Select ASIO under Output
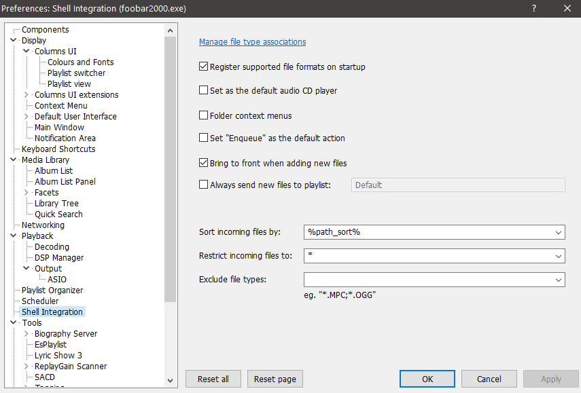 pyautogui.click(x=57, y=280)
